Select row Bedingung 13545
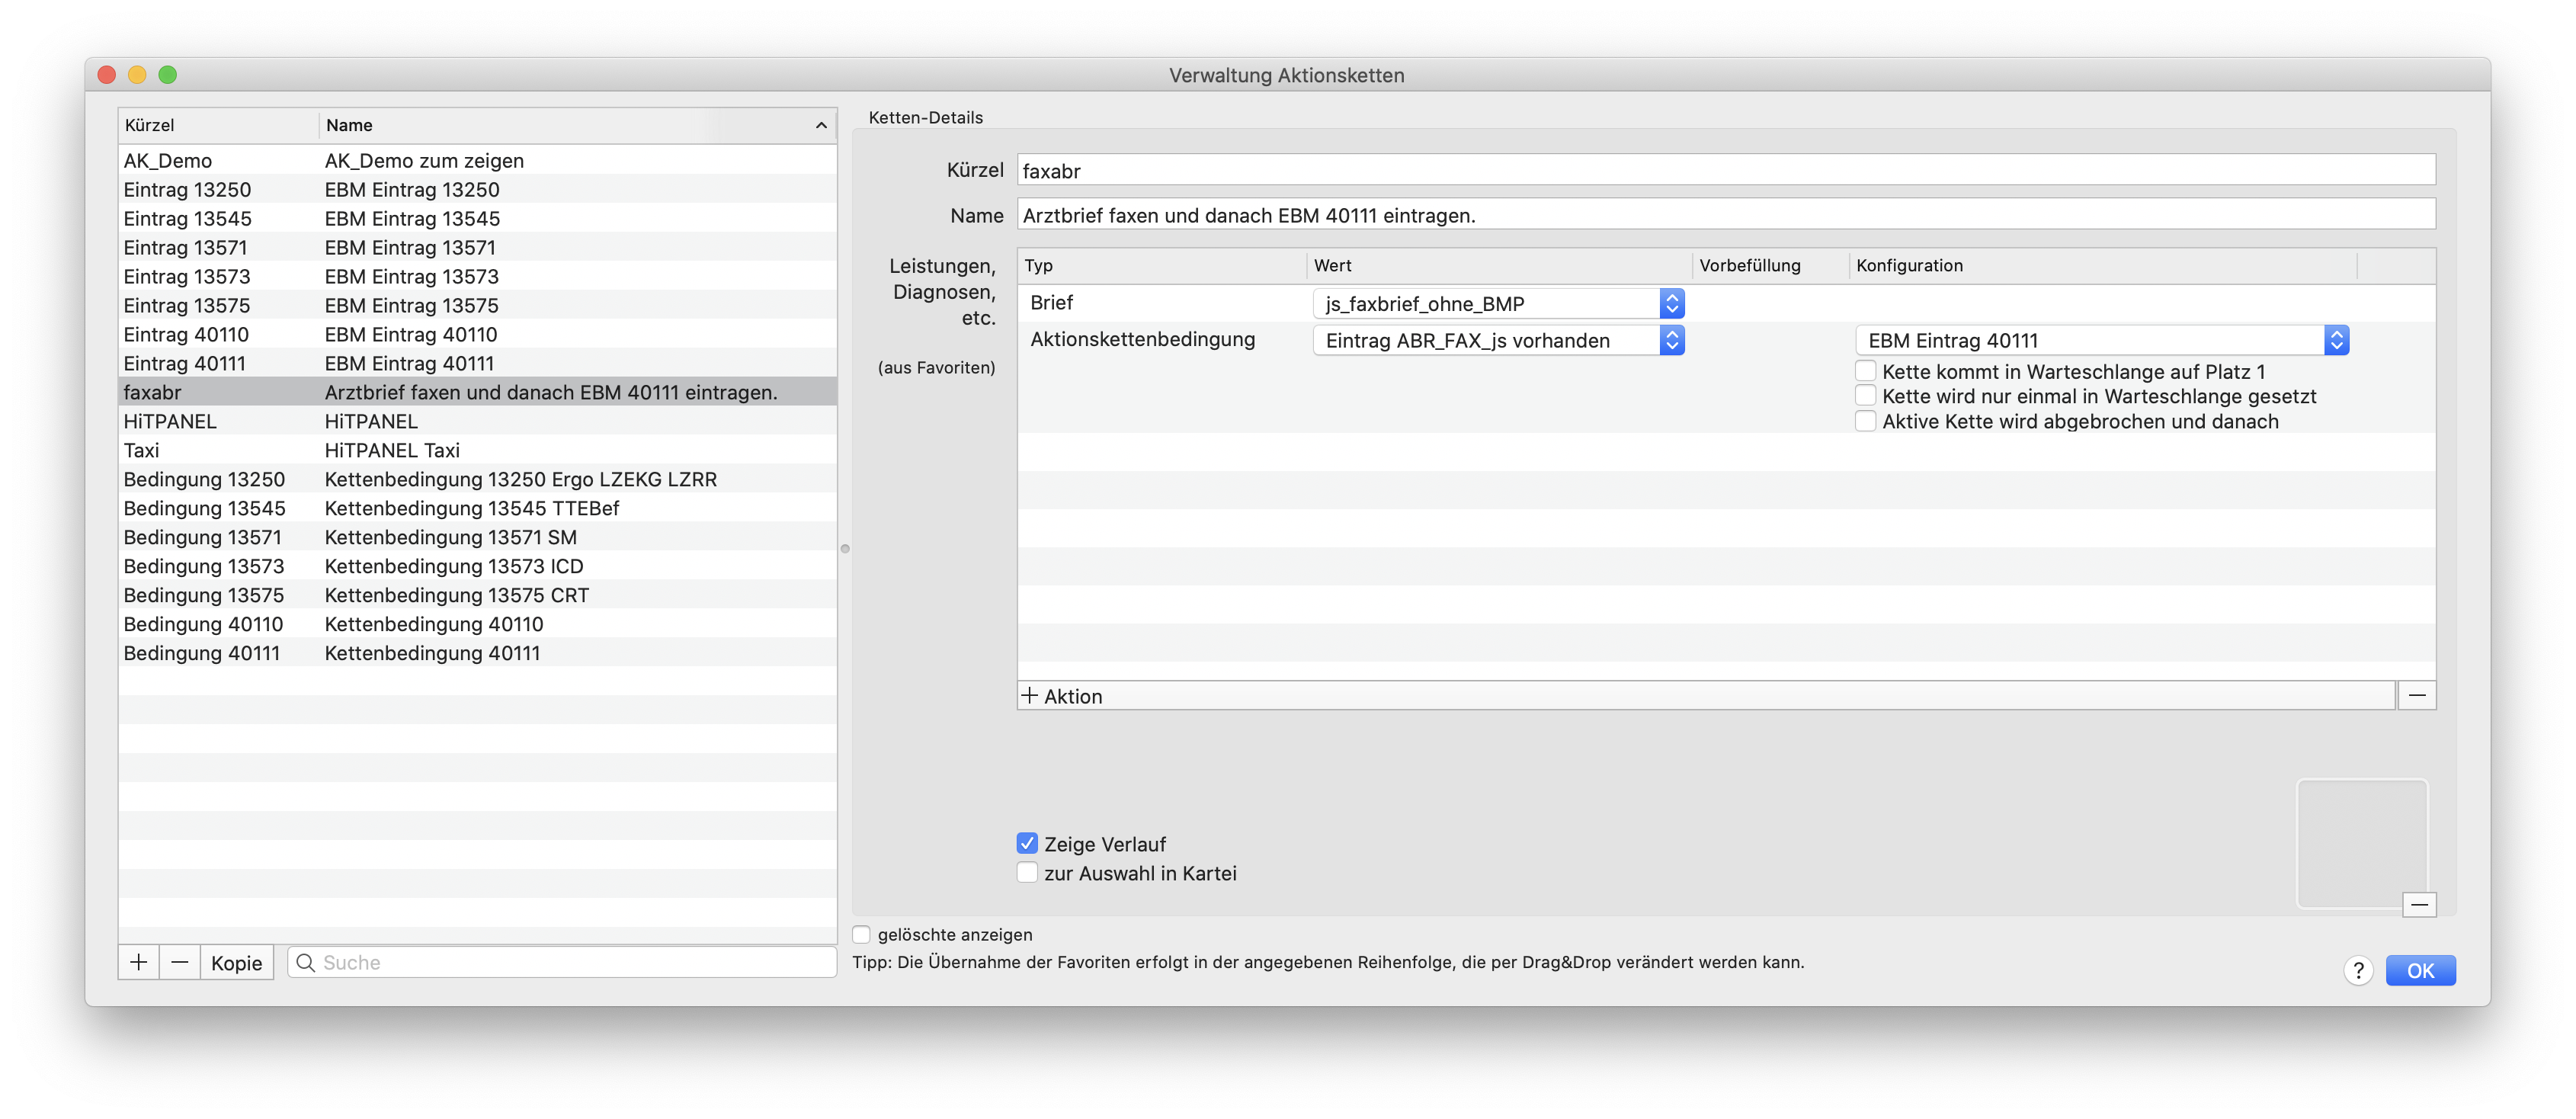2576x1119 pixels. pos(478,508)
